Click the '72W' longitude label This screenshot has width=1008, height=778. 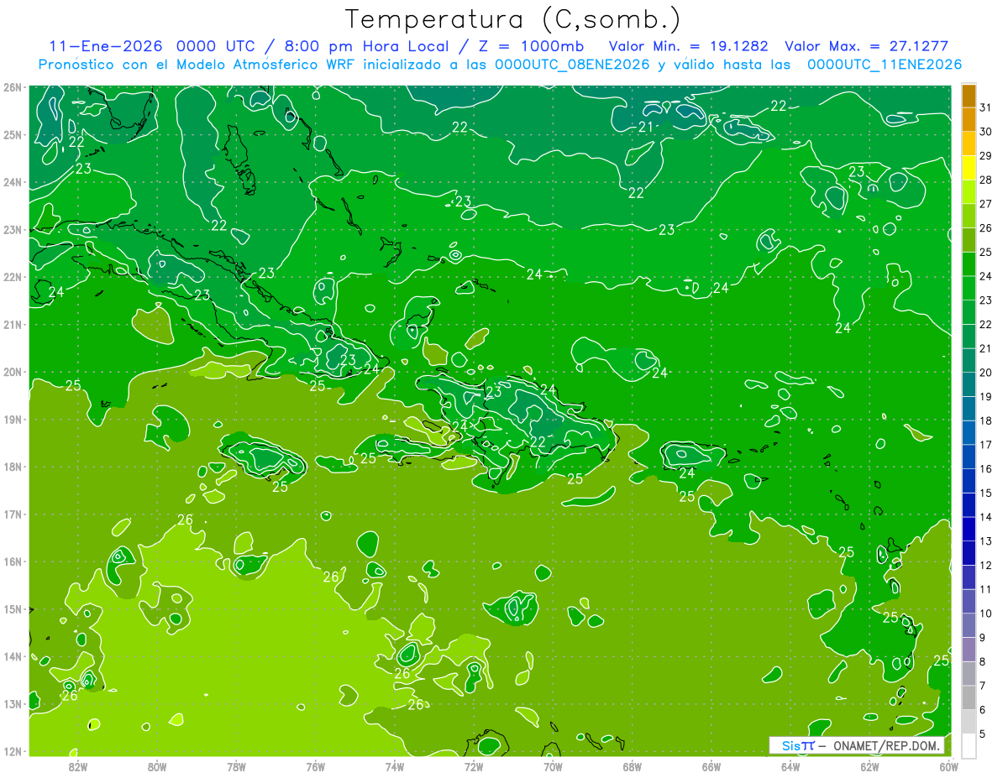coord(474,766)
